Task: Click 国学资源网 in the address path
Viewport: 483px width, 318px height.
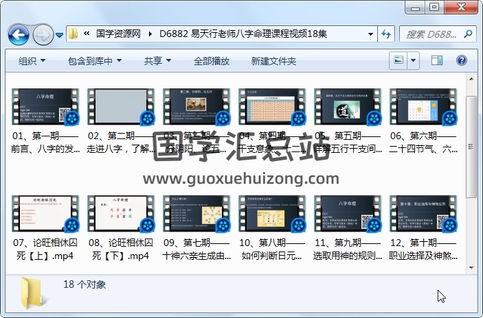Action: pos(118,33)
